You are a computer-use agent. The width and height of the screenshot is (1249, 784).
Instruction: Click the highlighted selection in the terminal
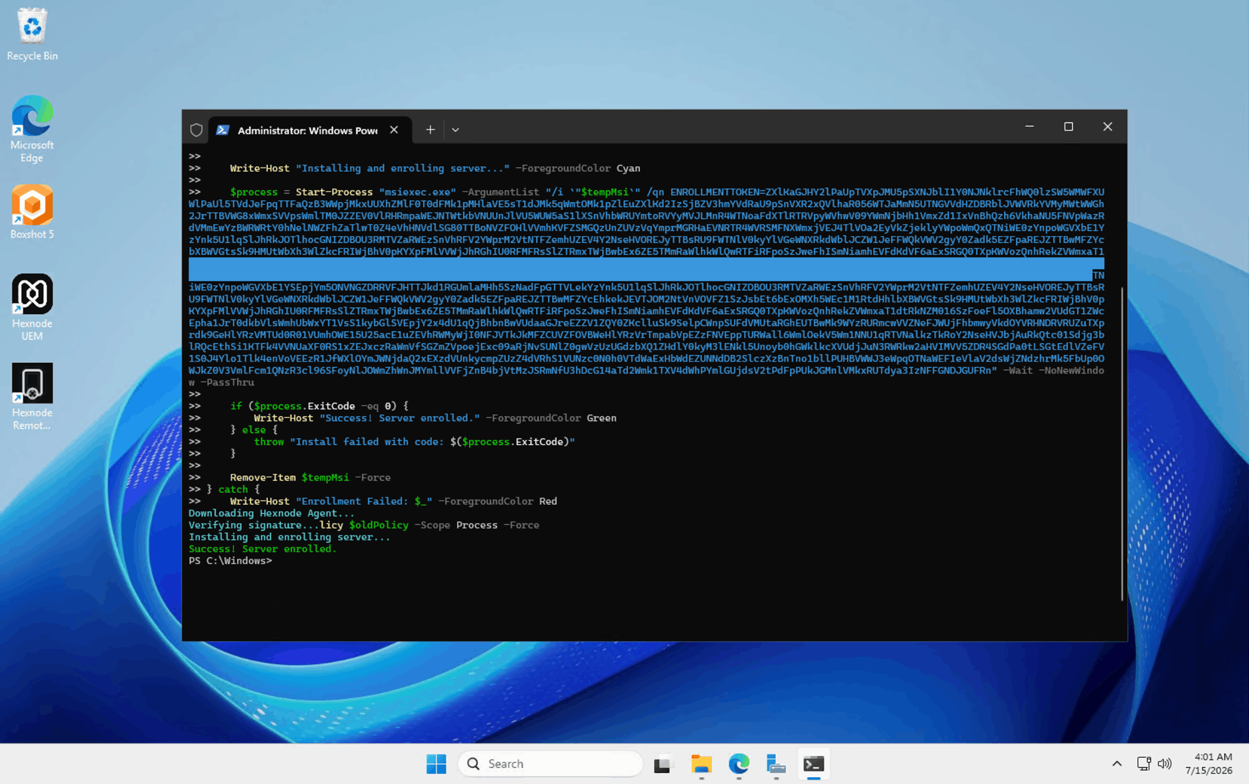(x=646, y=269)
